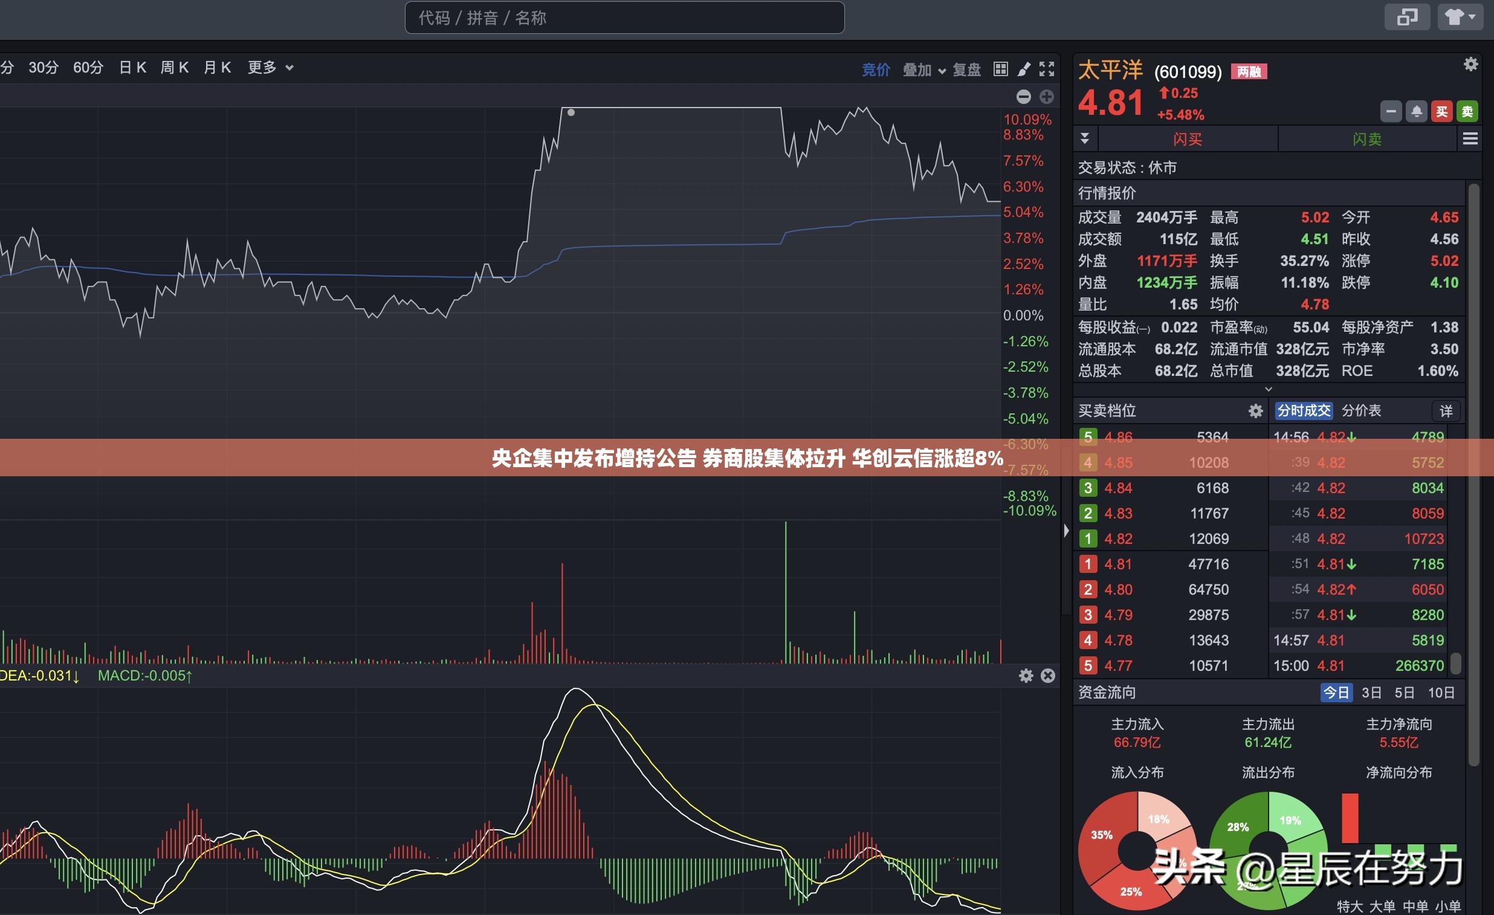Click the trade list scrollbar thumb
Image resolution: width=1494 pixels, height=915 pixels.
(x=1455, y=663)
